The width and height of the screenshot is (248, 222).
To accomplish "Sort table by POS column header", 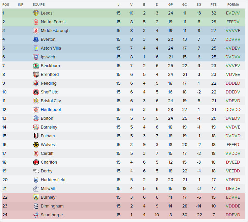I will click(6, 5).
